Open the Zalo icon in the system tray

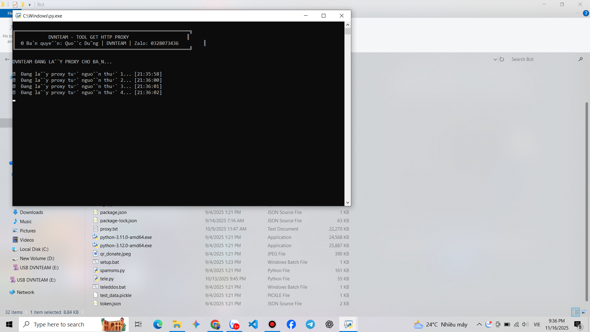coord(489,324)
